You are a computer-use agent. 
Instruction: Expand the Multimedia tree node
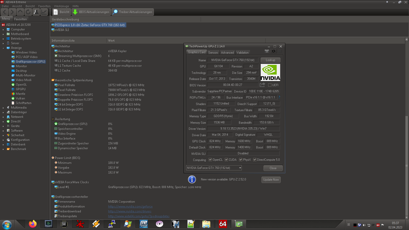point(3,108)
